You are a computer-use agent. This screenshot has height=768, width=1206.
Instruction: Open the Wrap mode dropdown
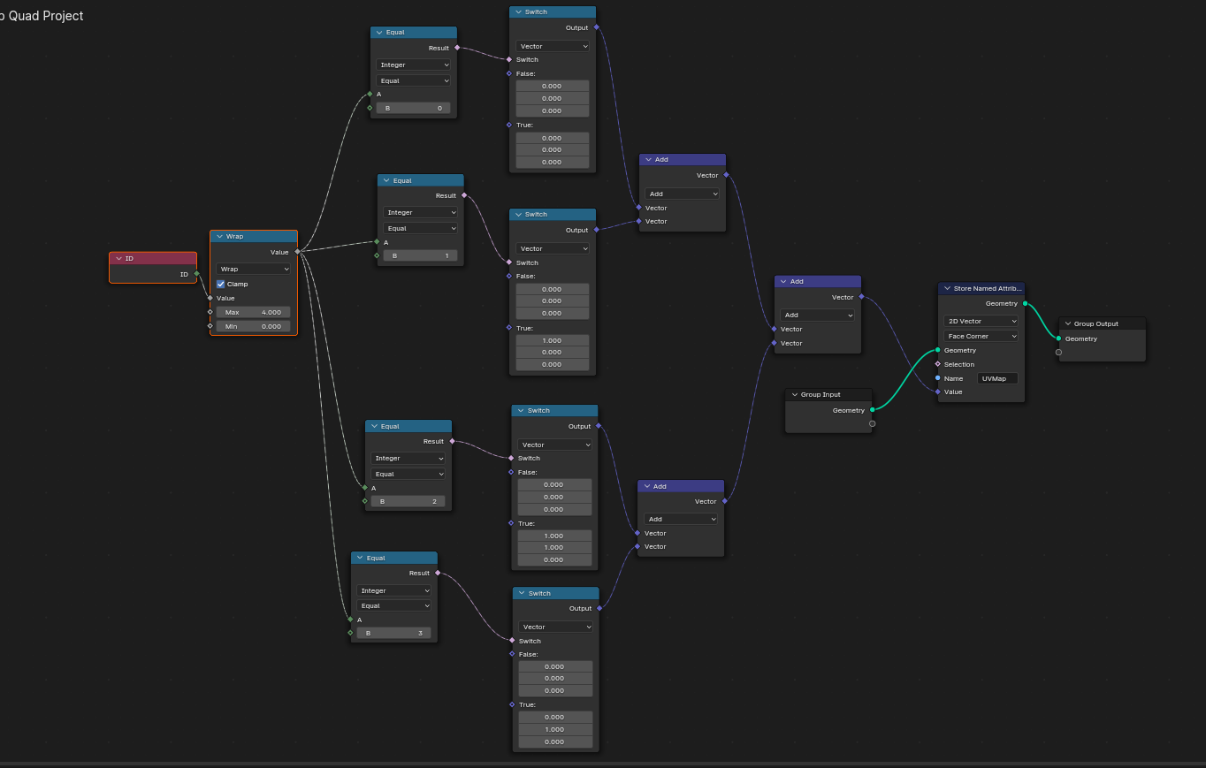(254, 269)
